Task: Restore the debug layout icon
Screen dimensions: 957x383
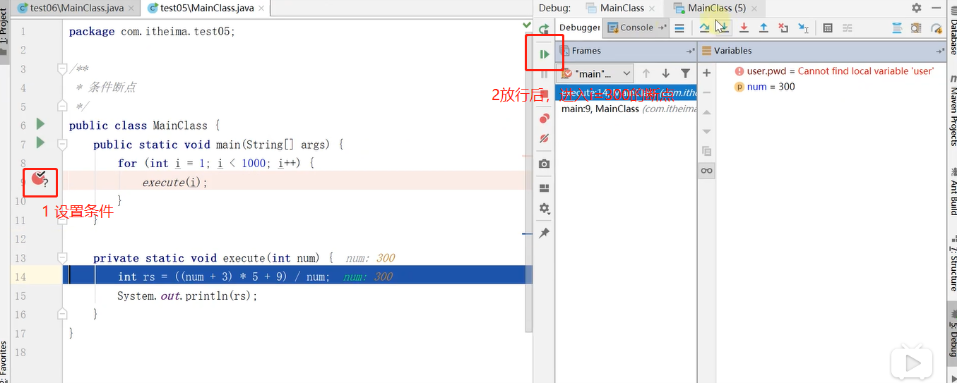Action: tap(544, 188)
